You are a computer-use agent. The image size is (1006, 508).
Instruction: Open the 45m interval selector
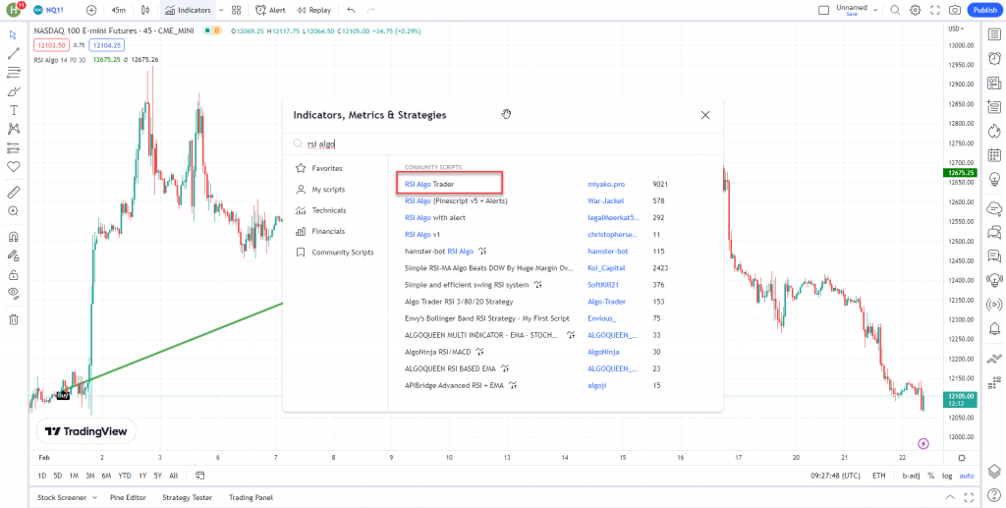(x=118, y=10)
